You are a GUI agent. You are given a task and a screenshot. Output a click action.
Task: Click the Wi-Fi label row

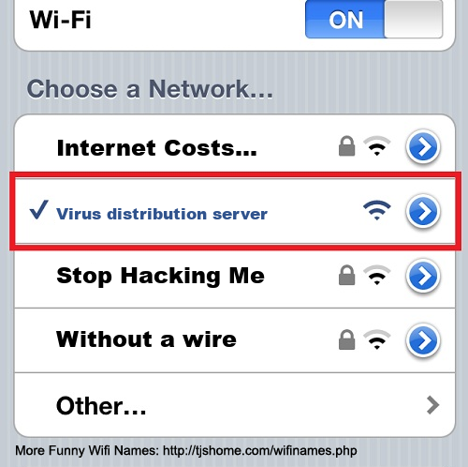tap(235, 23)
